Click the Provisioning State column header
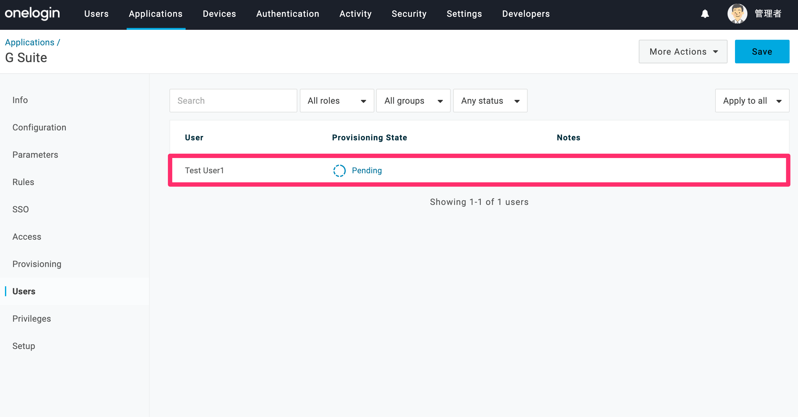 [x=370, y=138]
